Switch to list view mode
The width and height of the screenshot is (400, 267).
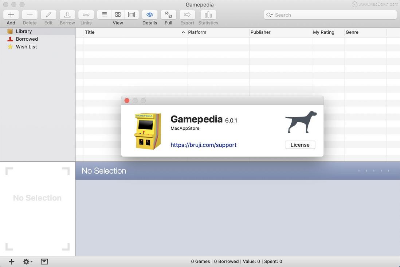coord(104,15)
